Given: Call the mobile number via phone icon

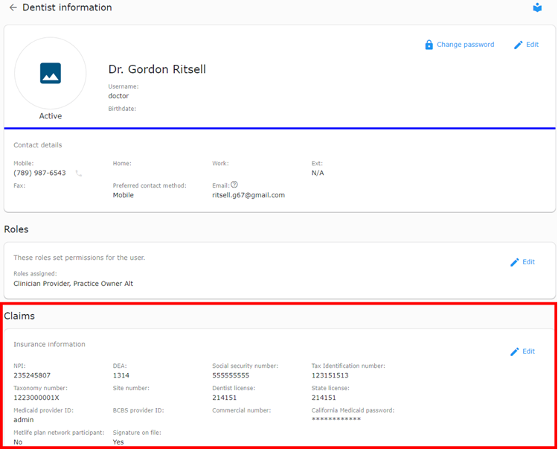Looking at the screenshot, I should [x=79, y=173].
